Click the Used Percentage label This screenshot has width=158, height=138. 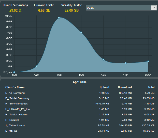(x=16, y=5)
